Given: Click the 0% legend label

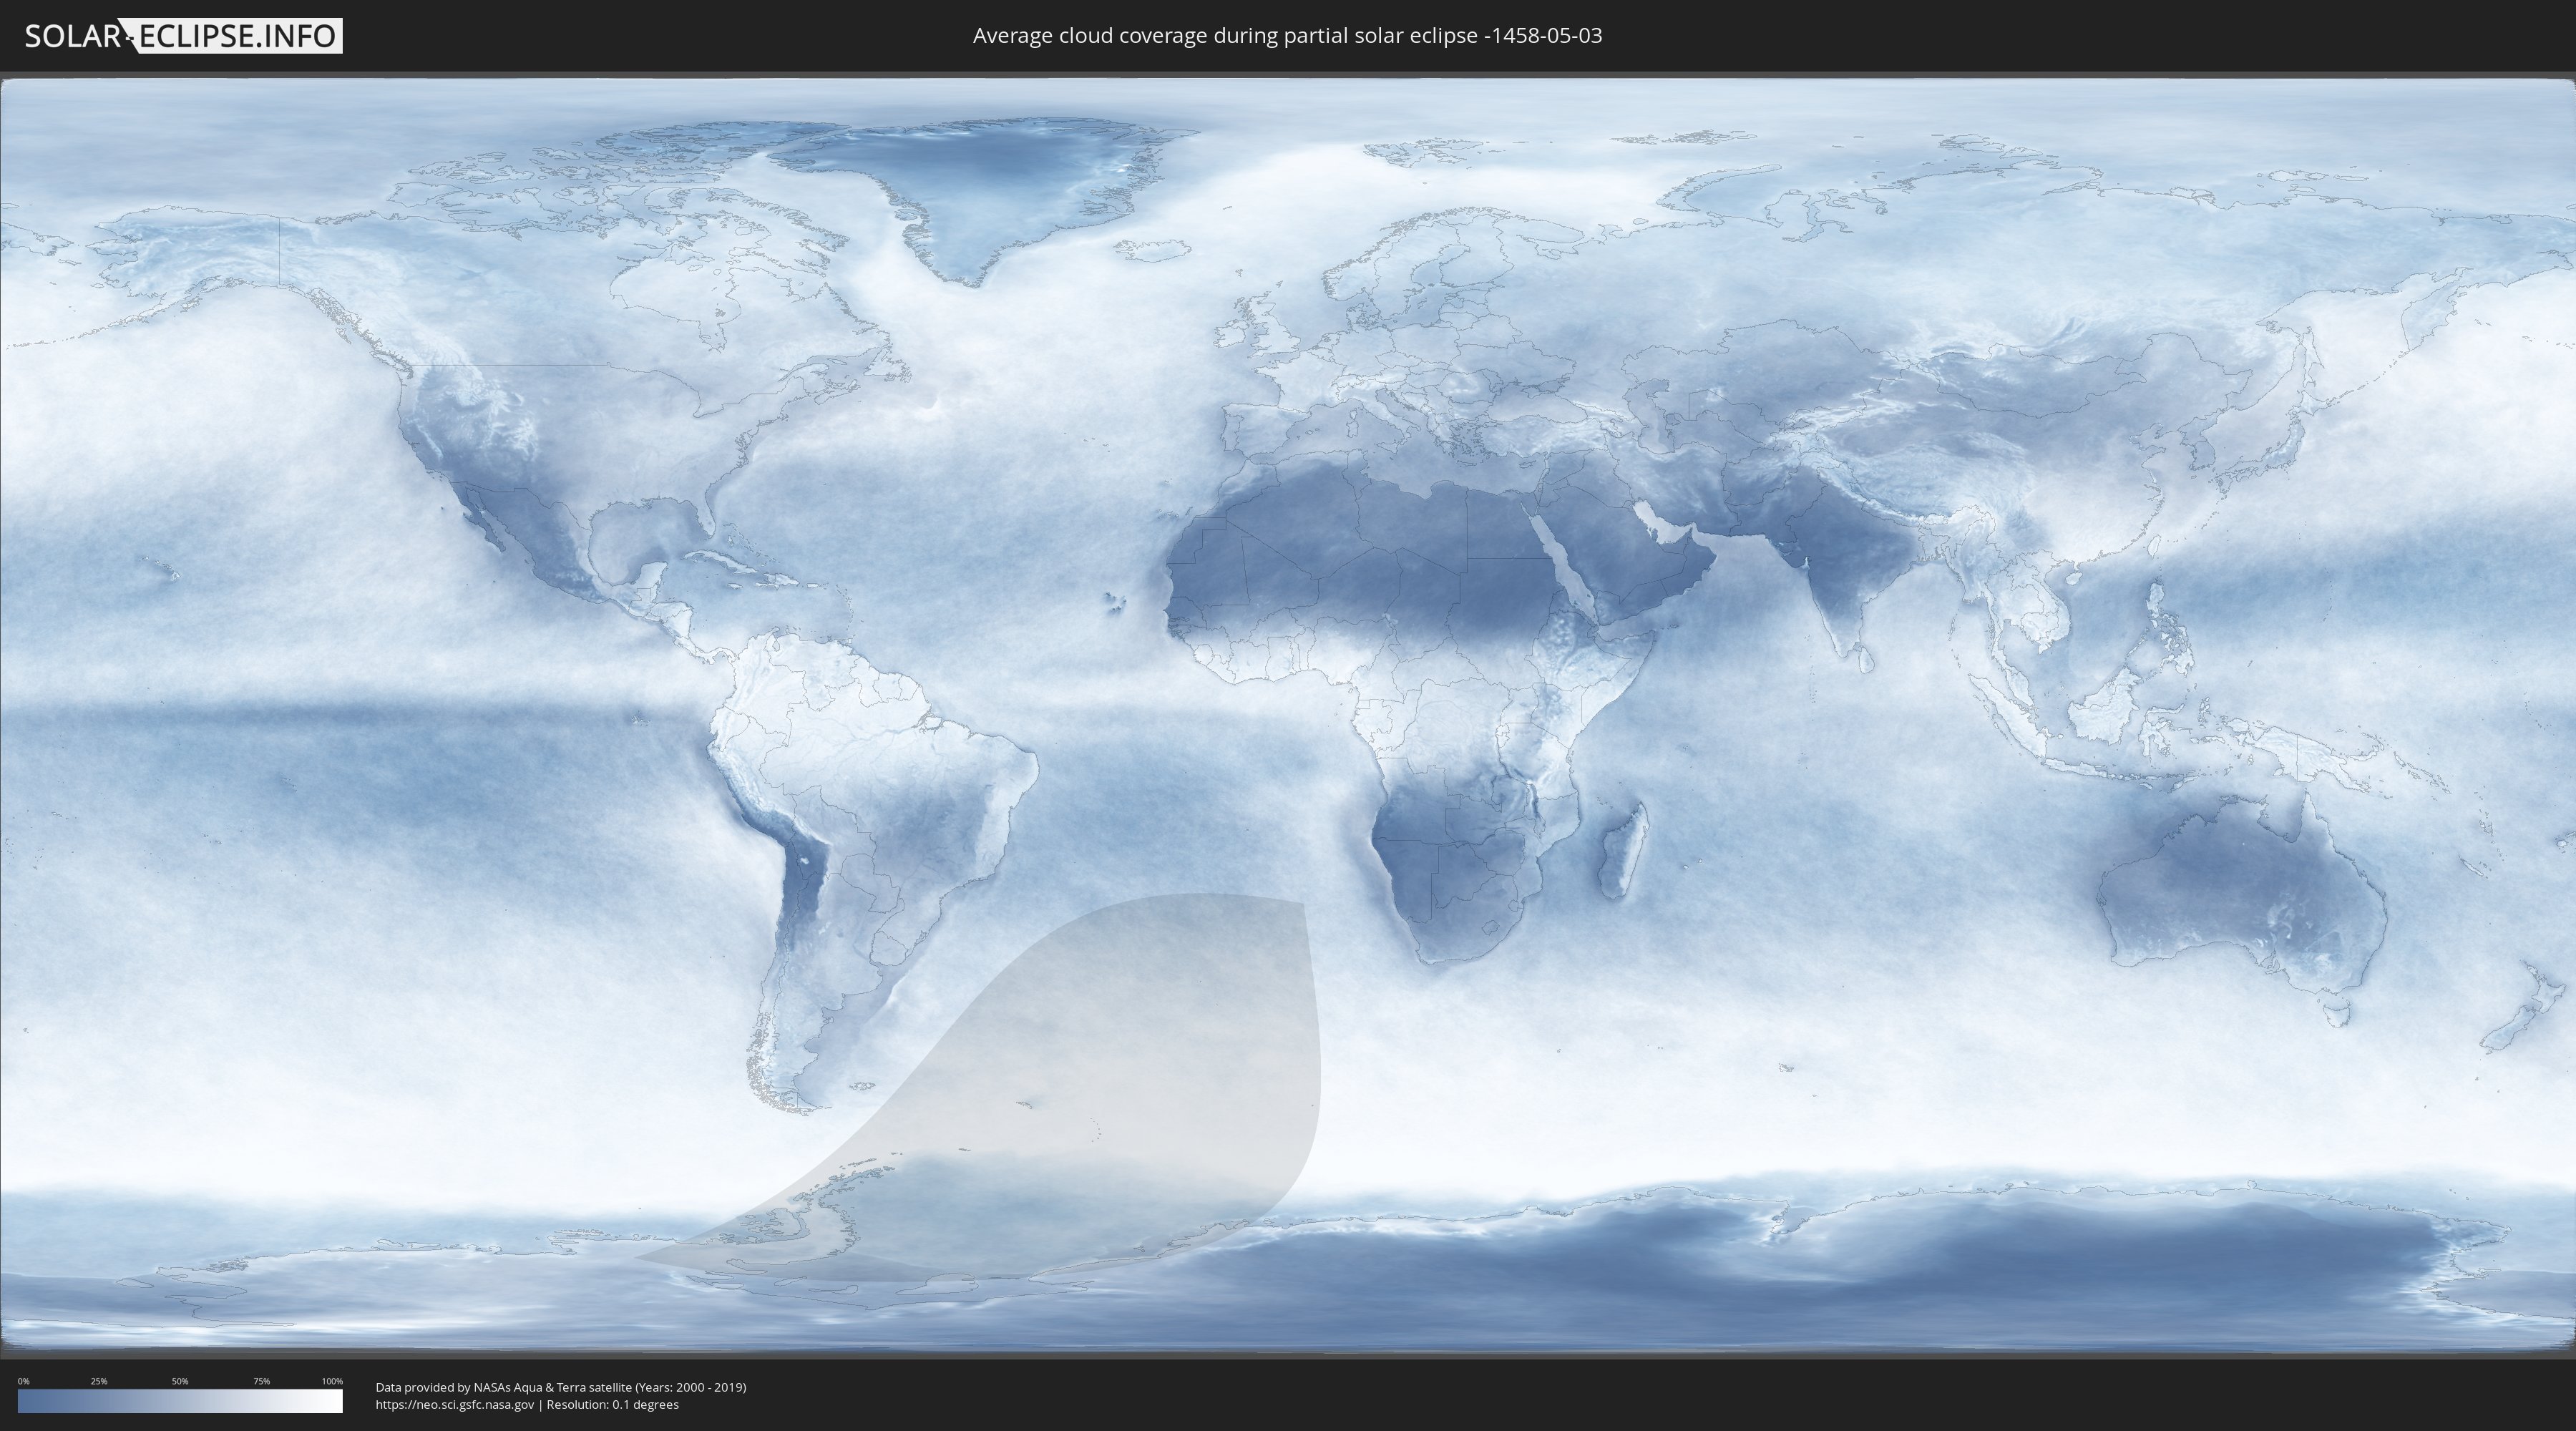Looking at the screenshot, I should [x=23, y=1381].
